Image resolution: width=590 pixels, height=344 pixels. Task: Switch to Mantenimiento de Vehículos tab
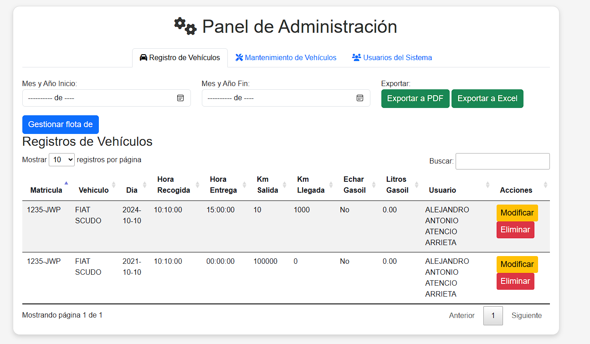pyautogui.click(x=286, y=58)
